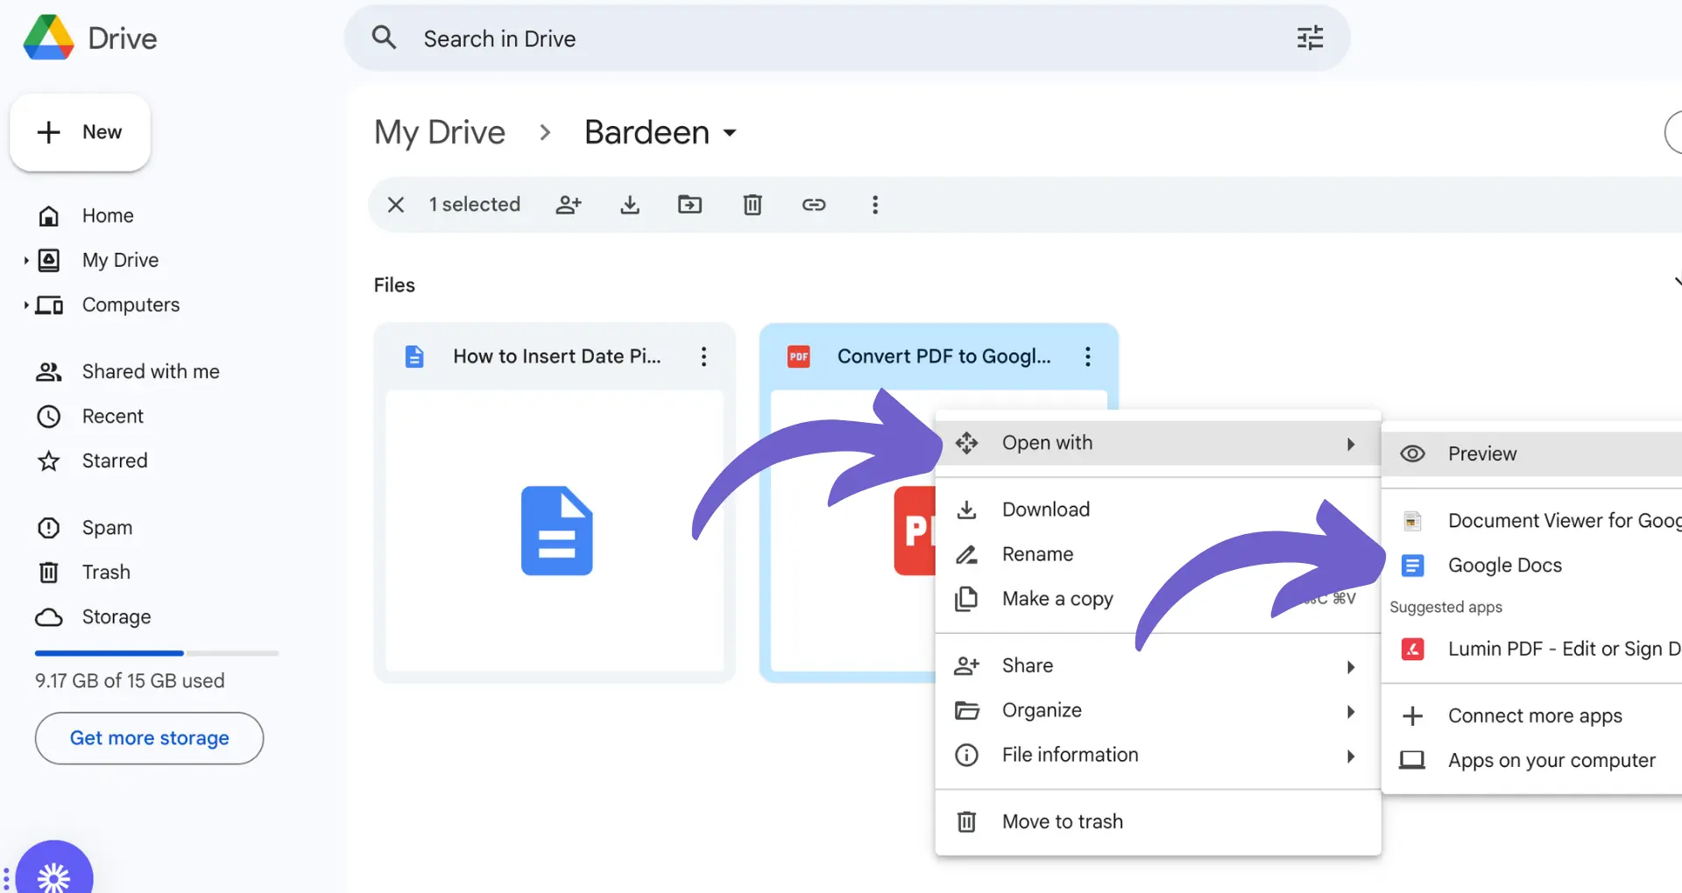Choose Make a copy
Screen dimensions: 1682x893
pos(1157,599)
